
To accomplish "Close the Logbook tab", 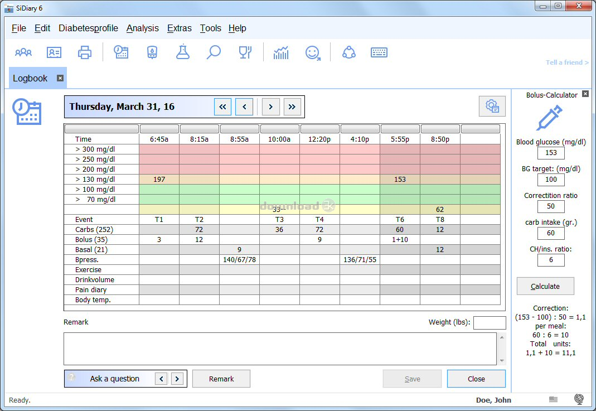I will point(60,78).
